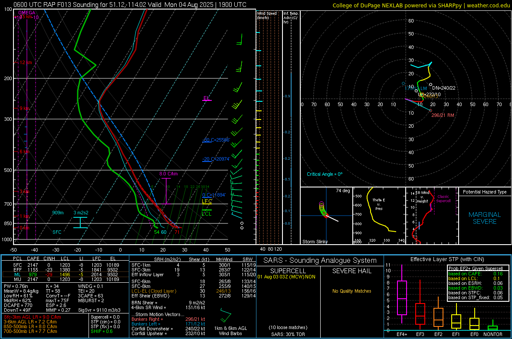Click the Wind Speed (knots) panel header
512x339 pixels.
[x=267, y=15]
